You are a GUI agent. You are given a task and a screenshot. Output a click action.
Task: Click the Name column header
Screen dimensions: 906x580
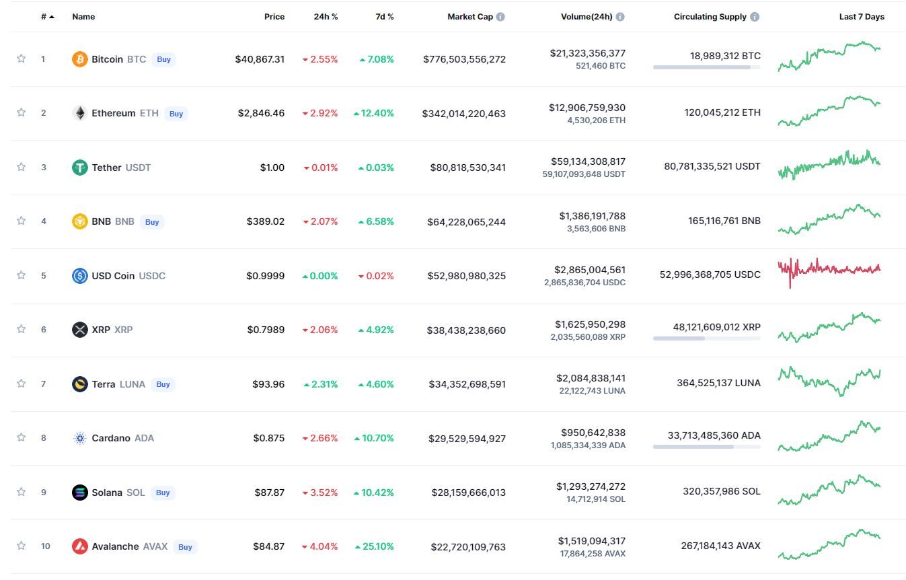[83, 17]
